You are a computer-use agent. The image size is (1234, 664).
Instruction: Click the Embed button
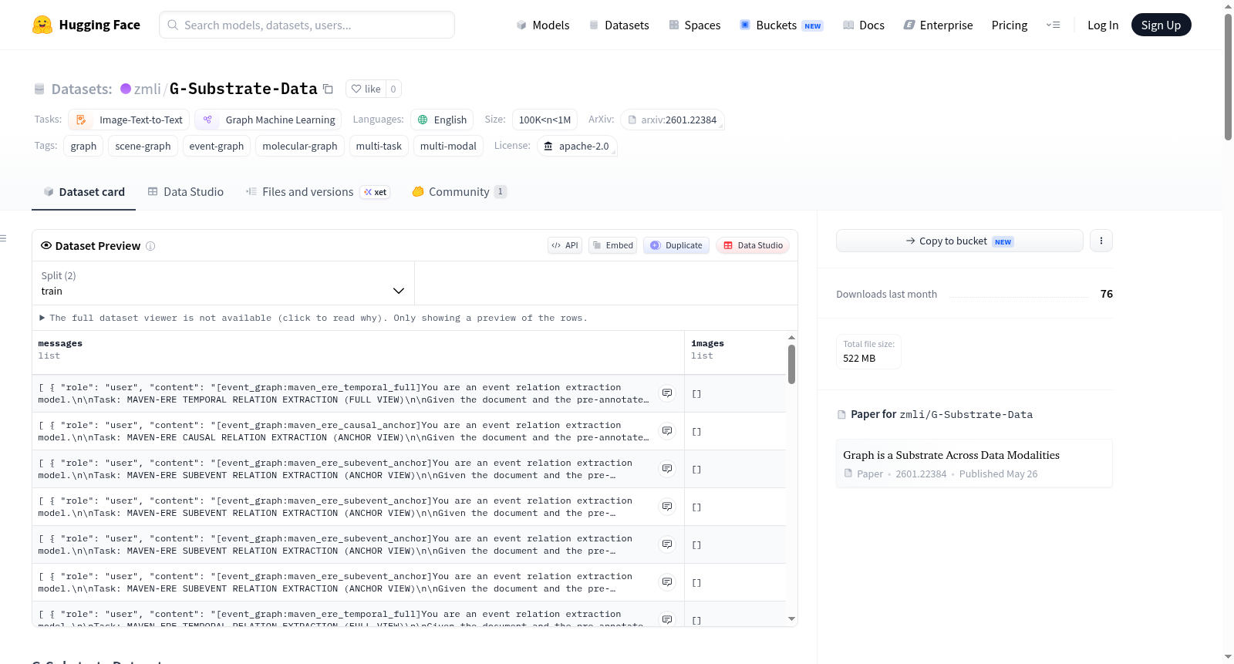tap(612, 245)
